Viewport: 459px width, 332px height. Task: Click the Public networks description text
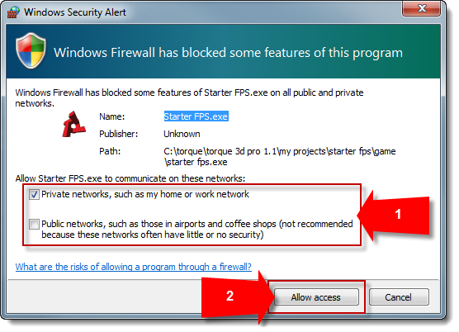click(x=197, y=230)
